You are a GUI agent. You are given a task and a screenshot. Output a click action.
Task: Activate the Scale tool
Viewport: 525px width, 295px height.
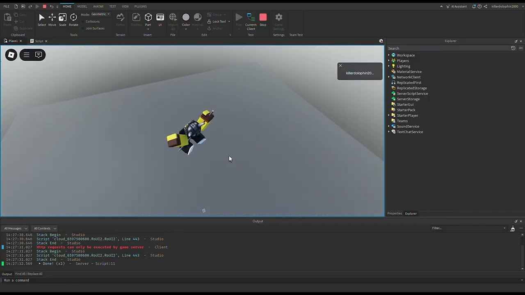(62, 19)
